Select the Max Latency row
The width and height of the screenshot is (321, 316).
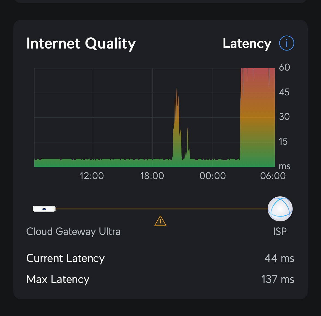(160, 279)
